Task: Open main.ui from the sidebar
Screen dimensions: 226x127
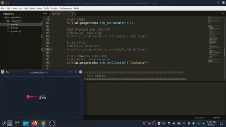Action: [x=14, y=28]
